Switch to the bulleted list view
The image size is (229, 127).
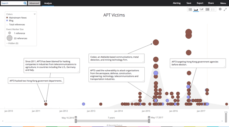(213, 9)
